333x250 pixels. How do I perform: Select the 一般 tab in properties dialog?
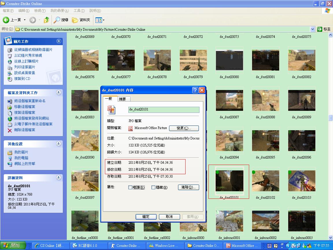[110, 99]
